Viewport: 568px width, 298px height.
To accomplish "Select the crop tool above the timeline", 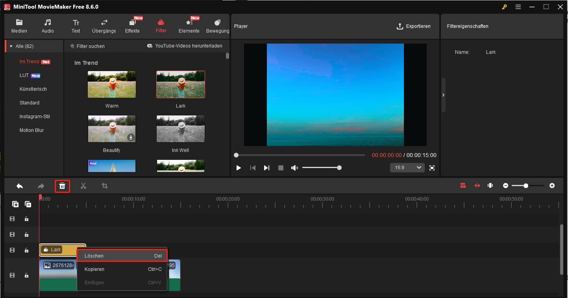I will coord(104,186).
